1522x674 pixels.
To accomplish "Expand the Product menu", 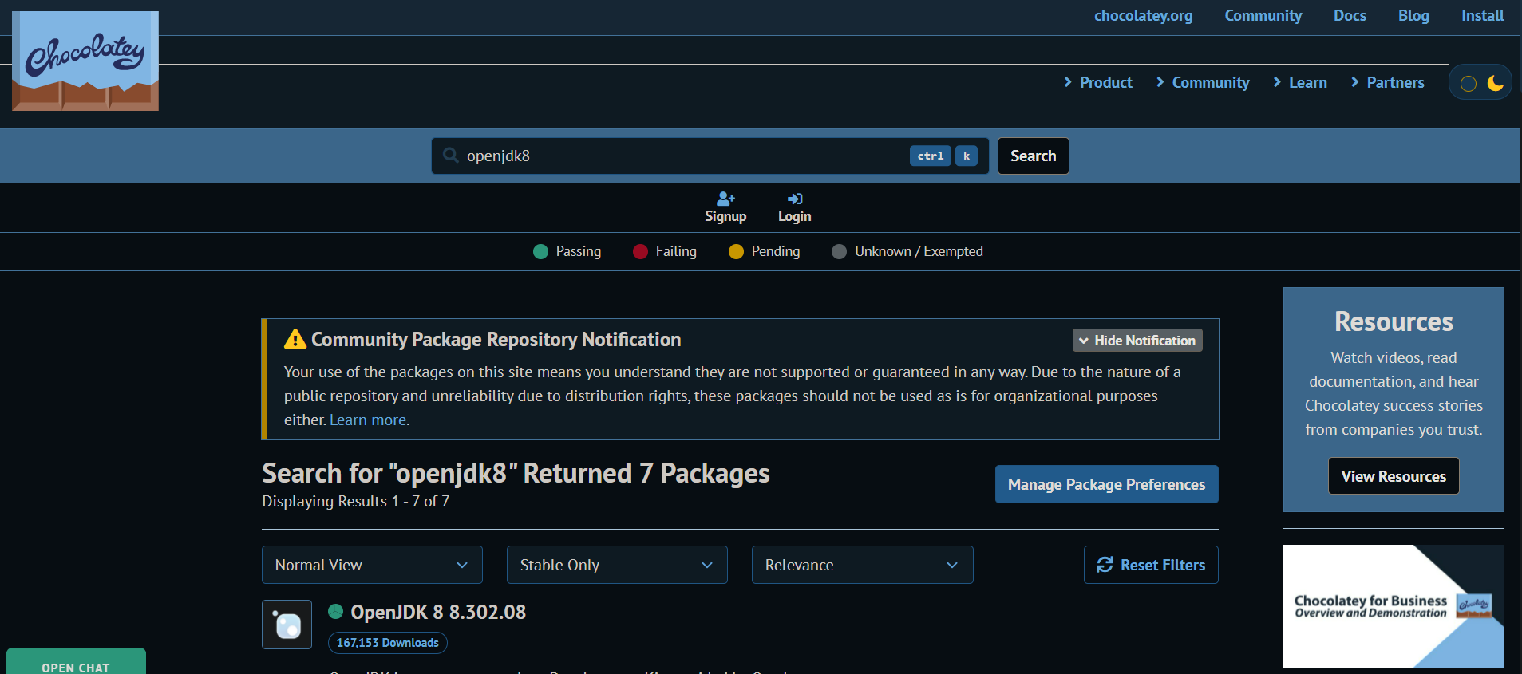I will 1097,82.
